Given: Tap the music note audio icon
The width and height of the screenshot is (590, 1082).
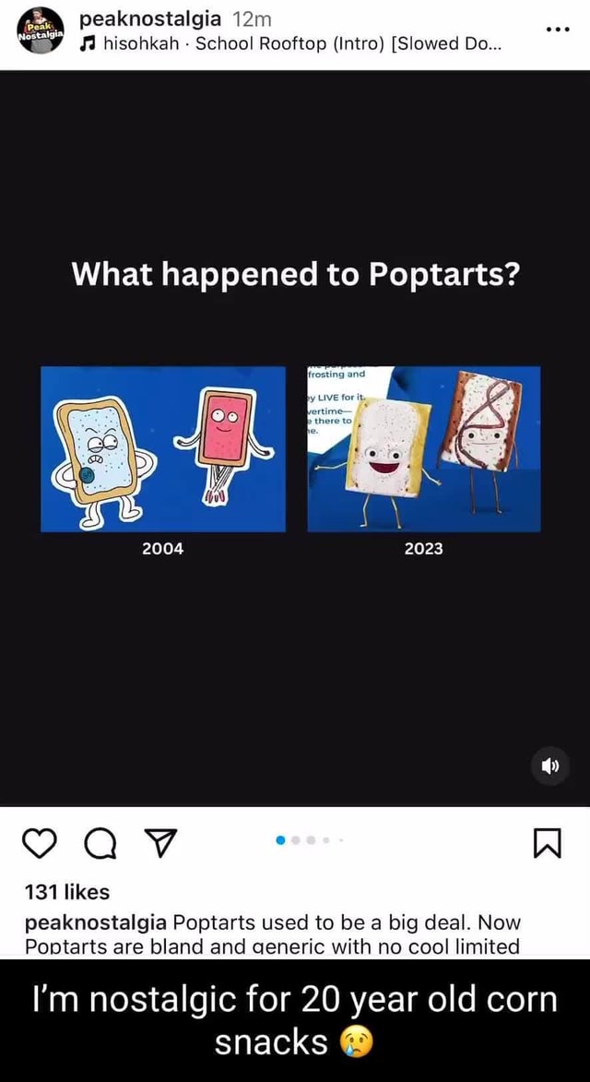Looking at the screenshot, I should point(87,45).
